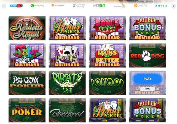Choose the Quickfire provider logo
Screen dimensions: 177x124
(141, 6)
